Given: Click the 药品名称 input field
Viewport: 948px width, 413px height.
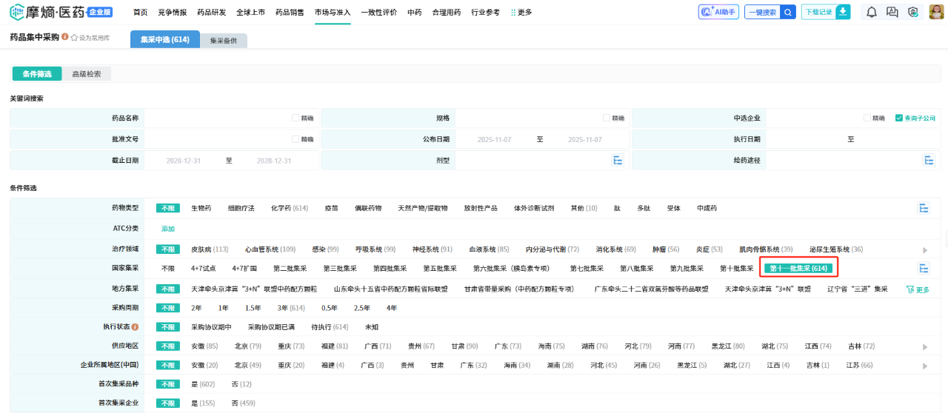Looking at the screenshot, I should [218, 118].
